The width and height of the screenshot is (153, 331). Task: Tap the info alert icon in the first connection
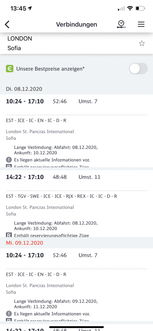pos(9,160)
